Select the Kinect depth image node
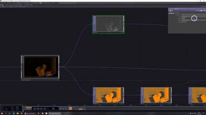This screenshot has width=206, height=115. point(41,67)
